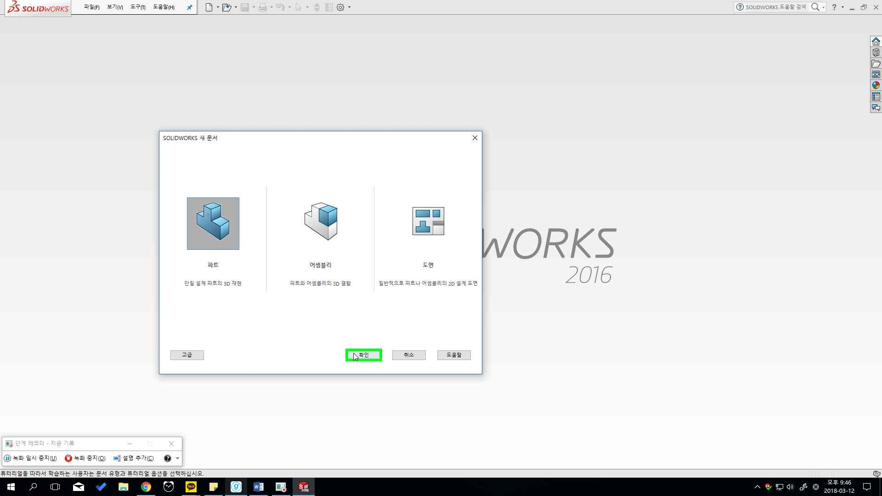Screen dimensions: 882x496
Task: Open the View Palette task pane tab
Action: point(876,74)
